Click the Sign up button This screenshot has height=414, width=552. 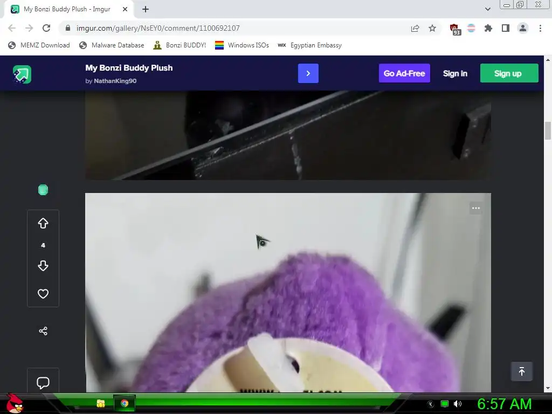click(509, 73)
